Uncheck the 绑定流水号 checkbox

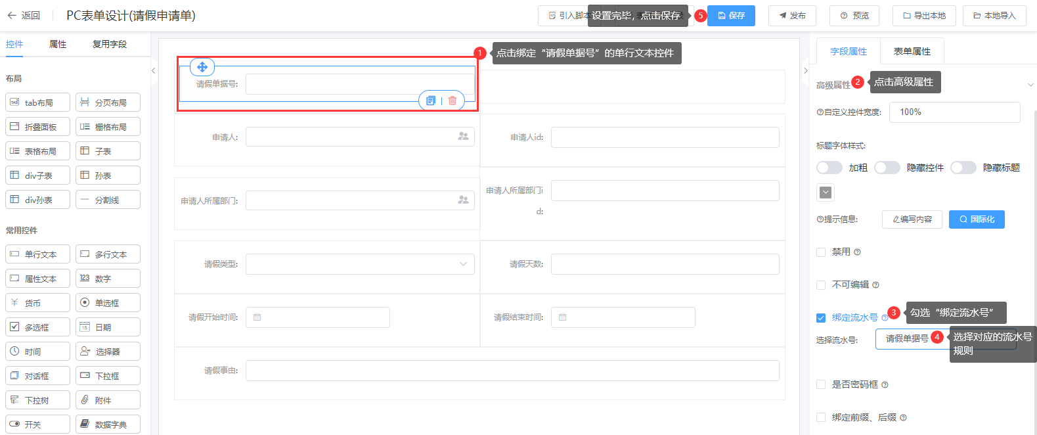tap(821, 317)
